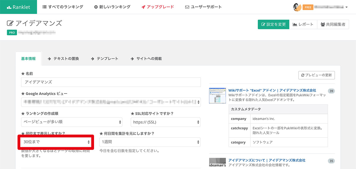The width and height of the screenshot is (356, 169).
Task: Open ランキングの作成順 dropdown
Action: coord(72,122)
